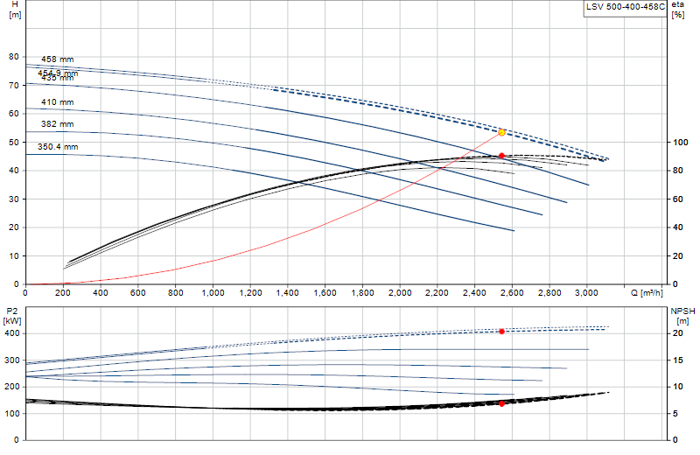
Task: Click the 454.9 mm curve label
Action: [58, 73]
